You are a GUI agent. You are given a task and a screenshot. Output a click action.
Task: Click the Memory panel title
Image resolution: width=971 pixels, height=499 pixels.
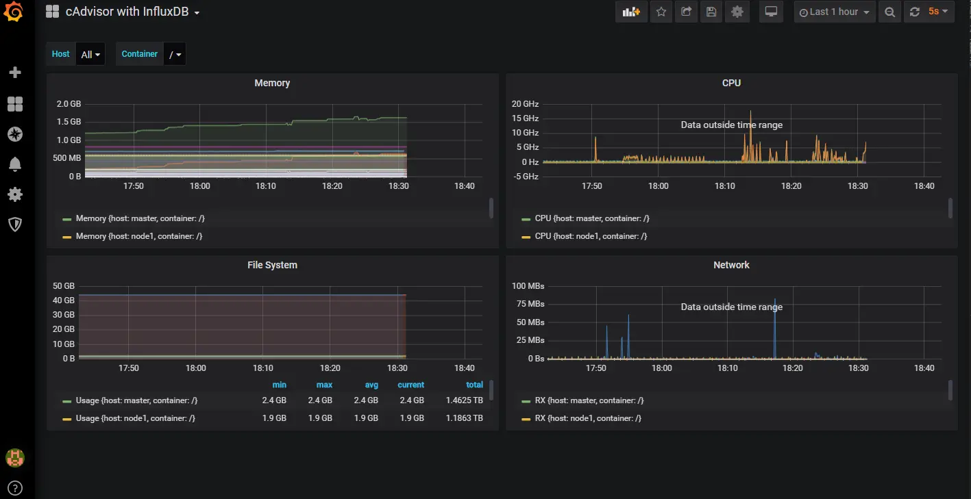click(x=272, y=83)
